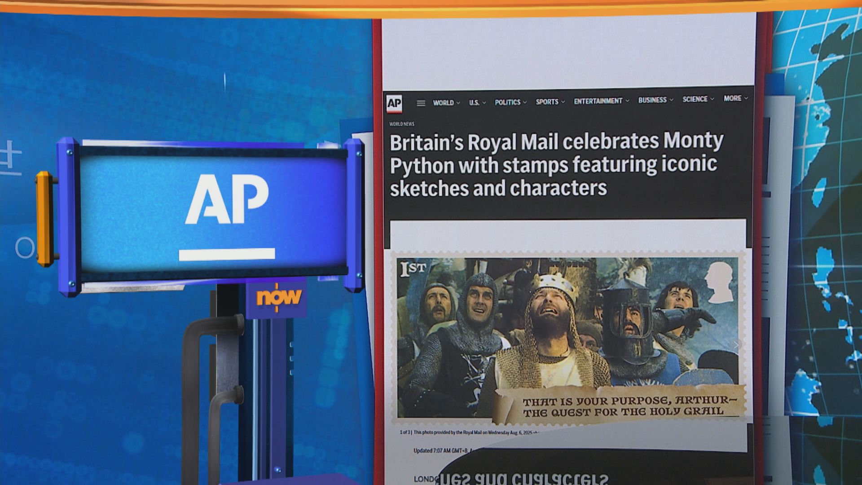The width and height of the screenshot is (862, 485).
Task: Click the 'Updated 7:07 AM GMT+8' timestamp
Action: pyautogui.click(x=441, y=450)
